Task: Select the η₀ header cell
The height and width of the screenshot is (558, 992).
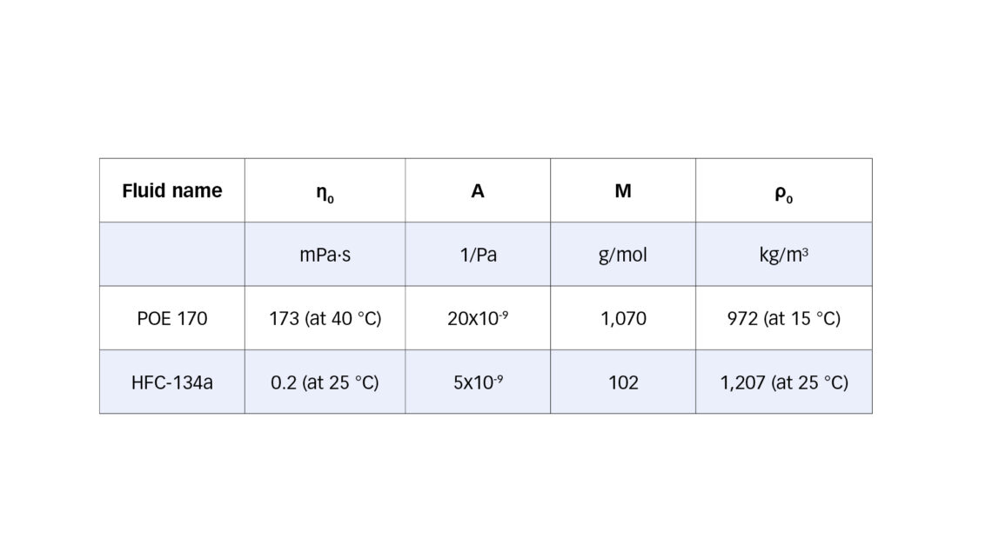Action: [x=325, y=192]
